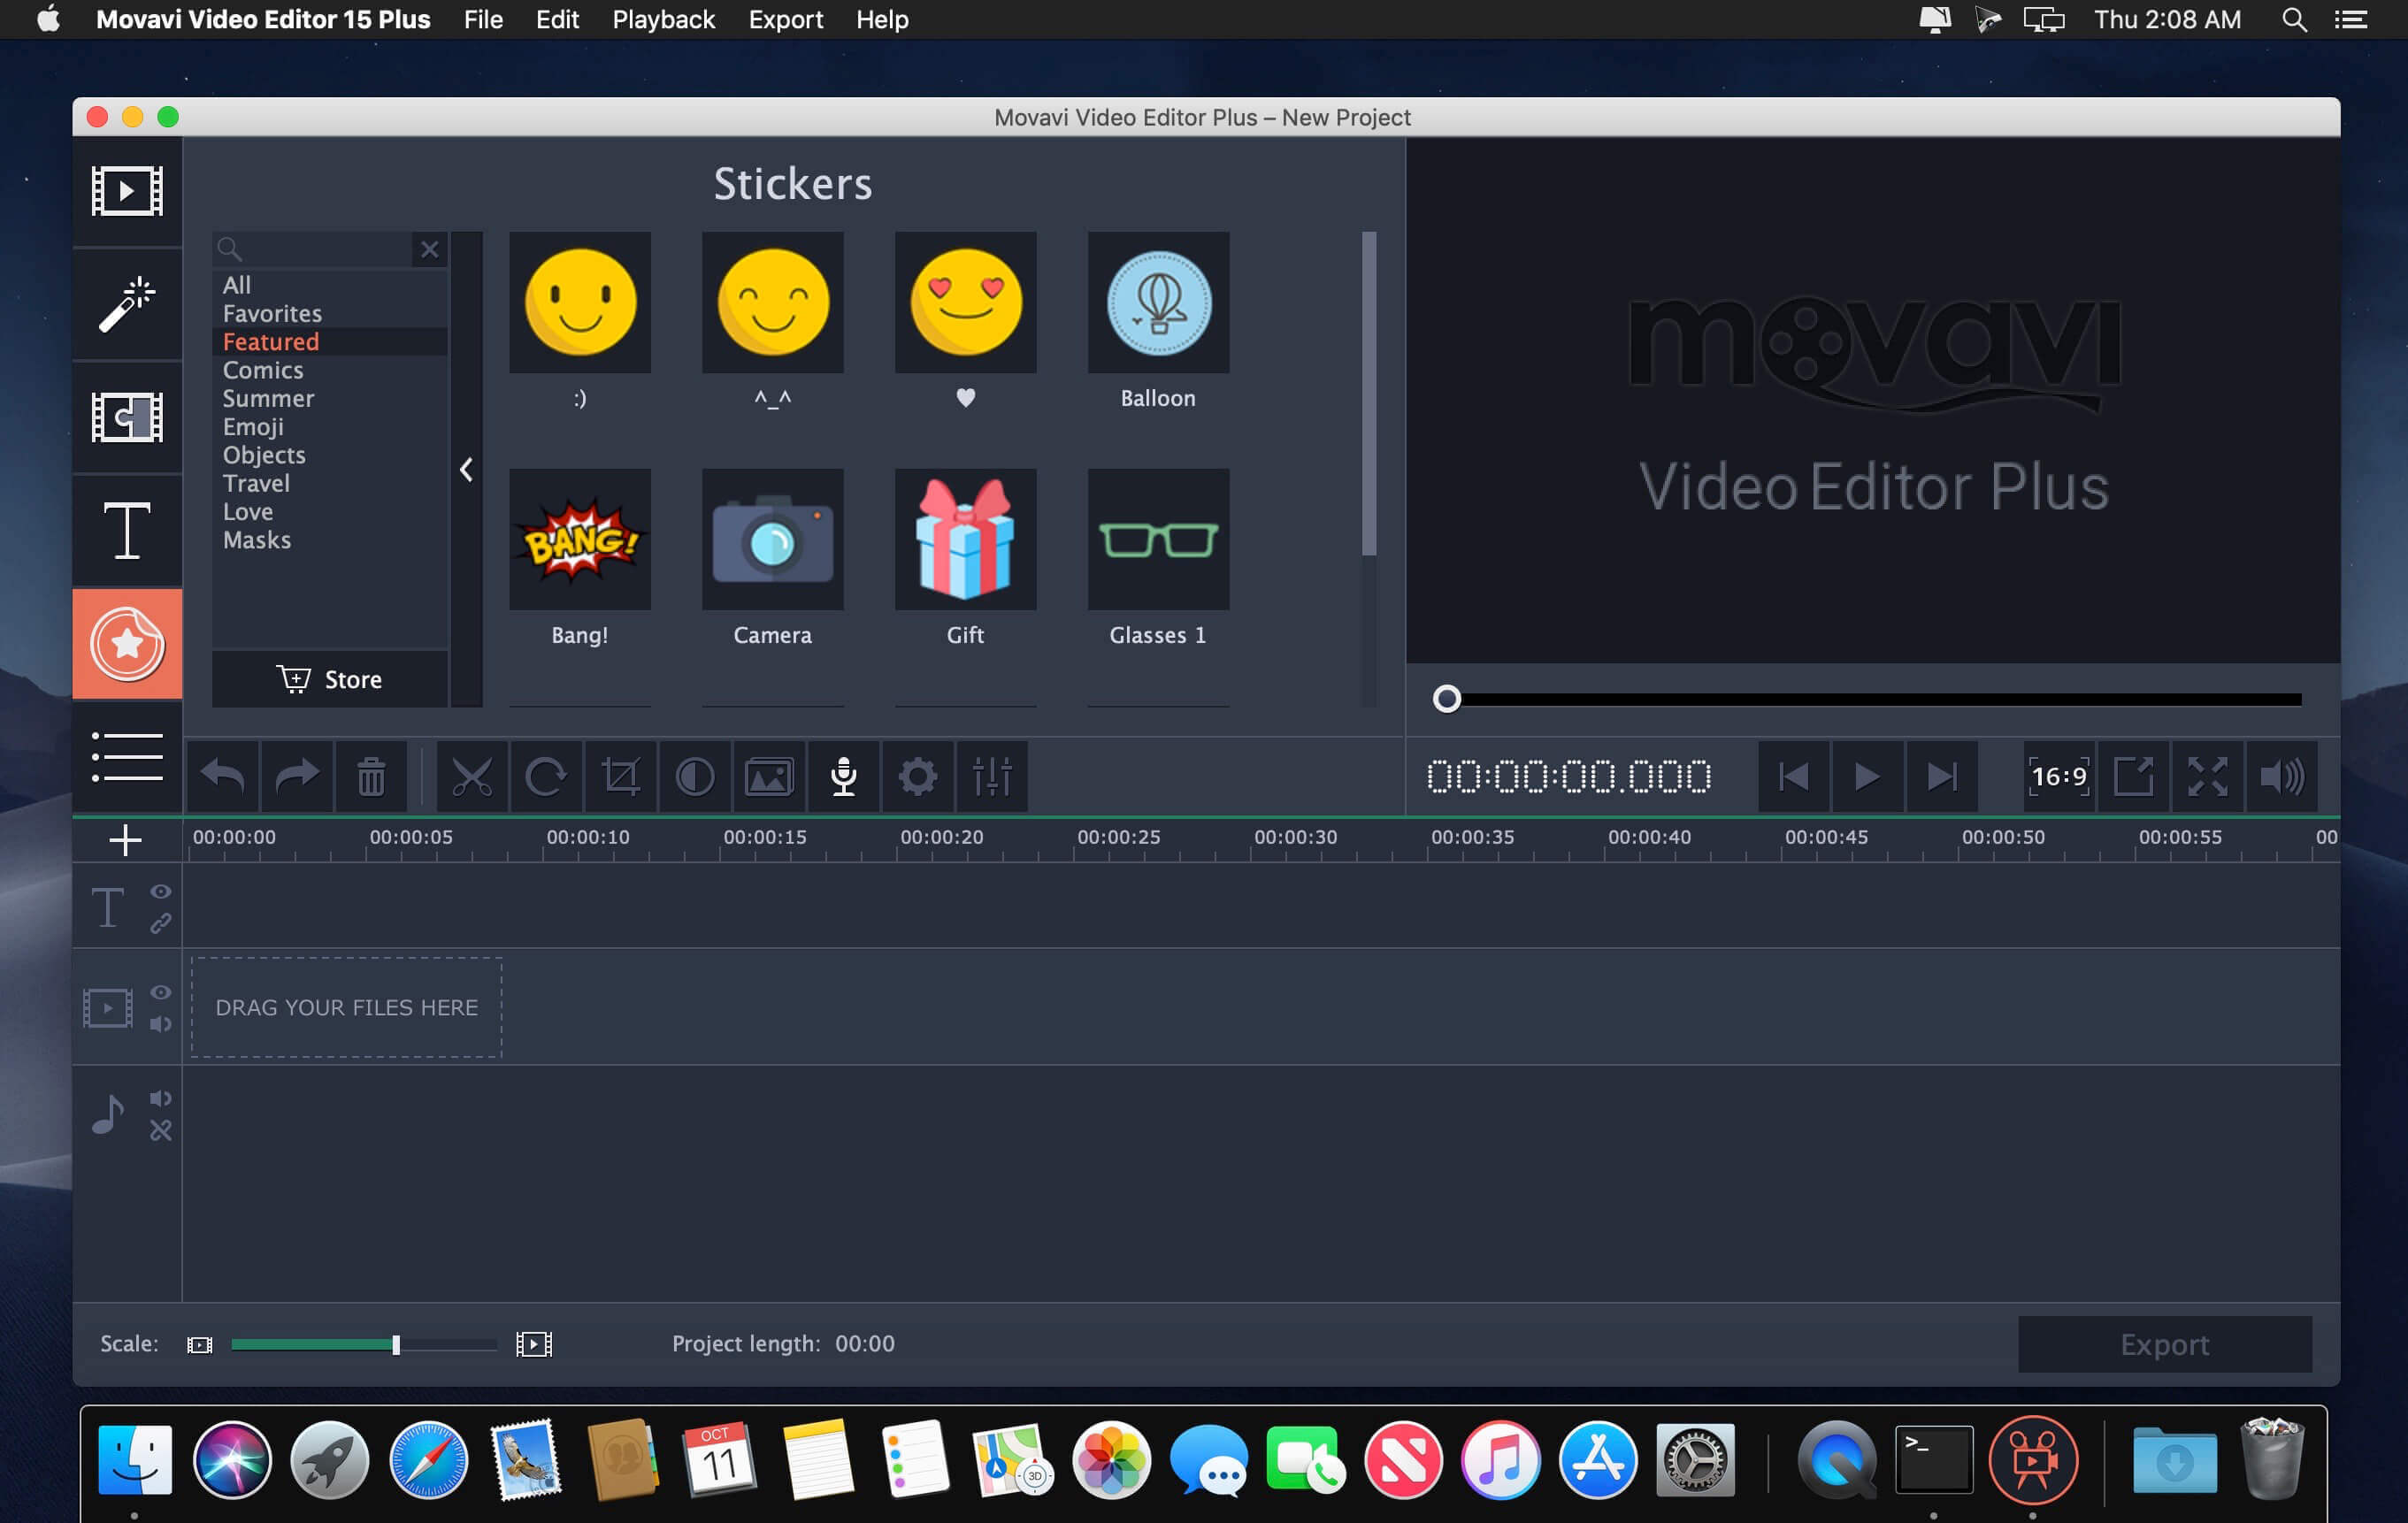Click the Featured sticker category tab
2408x1523 pixels.
click(271, 341)
